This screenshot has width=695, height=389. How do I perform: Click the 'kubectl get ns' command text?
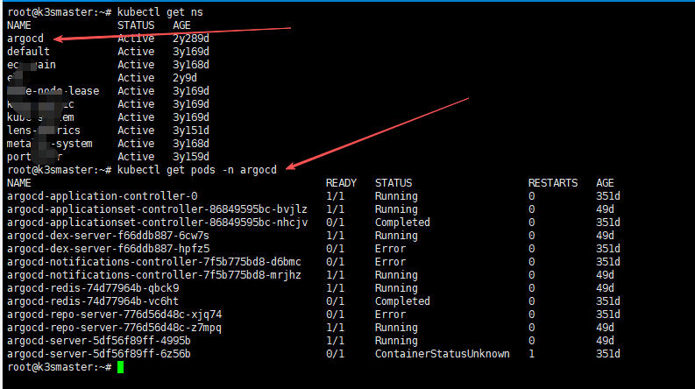[160, 12]
